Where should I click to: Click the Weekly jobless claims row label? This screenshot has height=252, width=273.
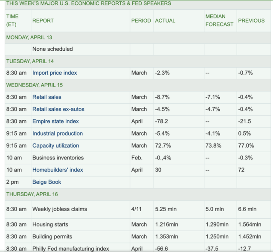pos(59,209)
